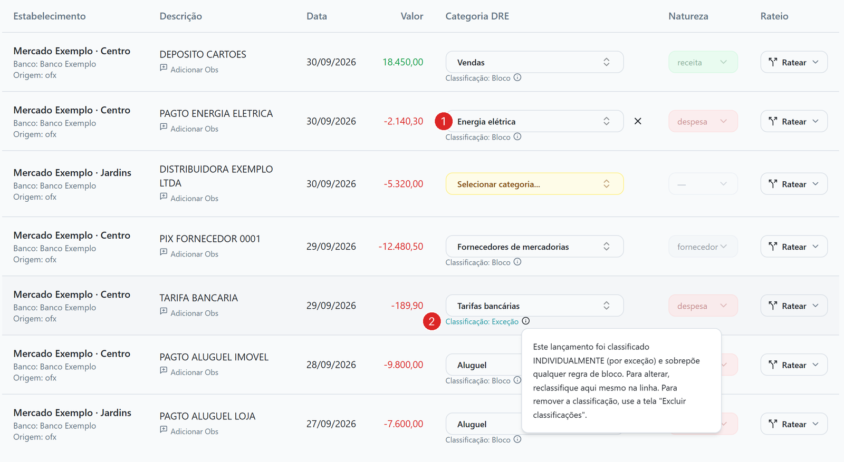Click split icon in DEPOSITO CARTOES Ratear button

tap(773, 62)
